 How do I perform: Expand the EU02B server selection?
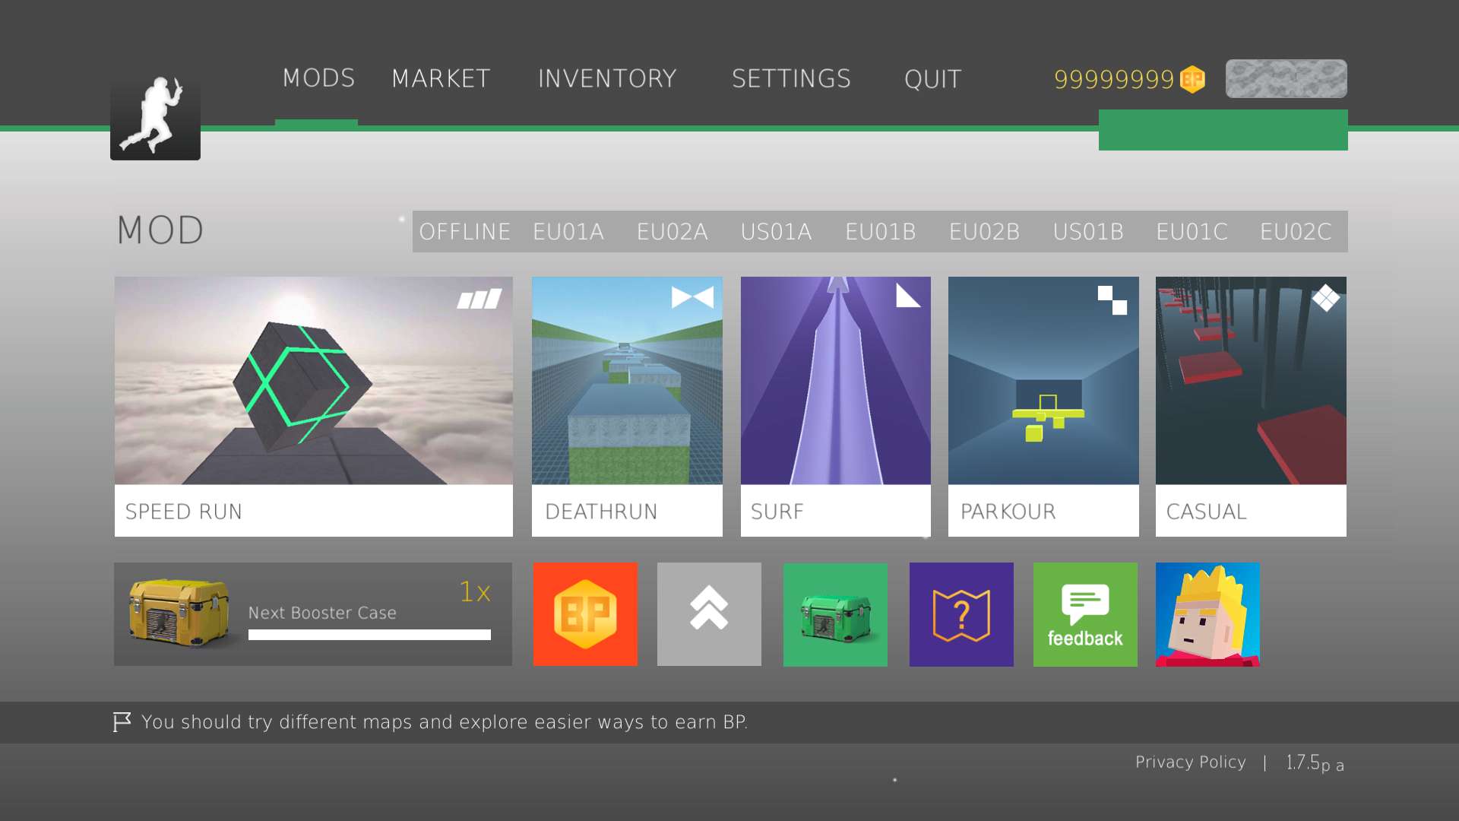point(985,230)
